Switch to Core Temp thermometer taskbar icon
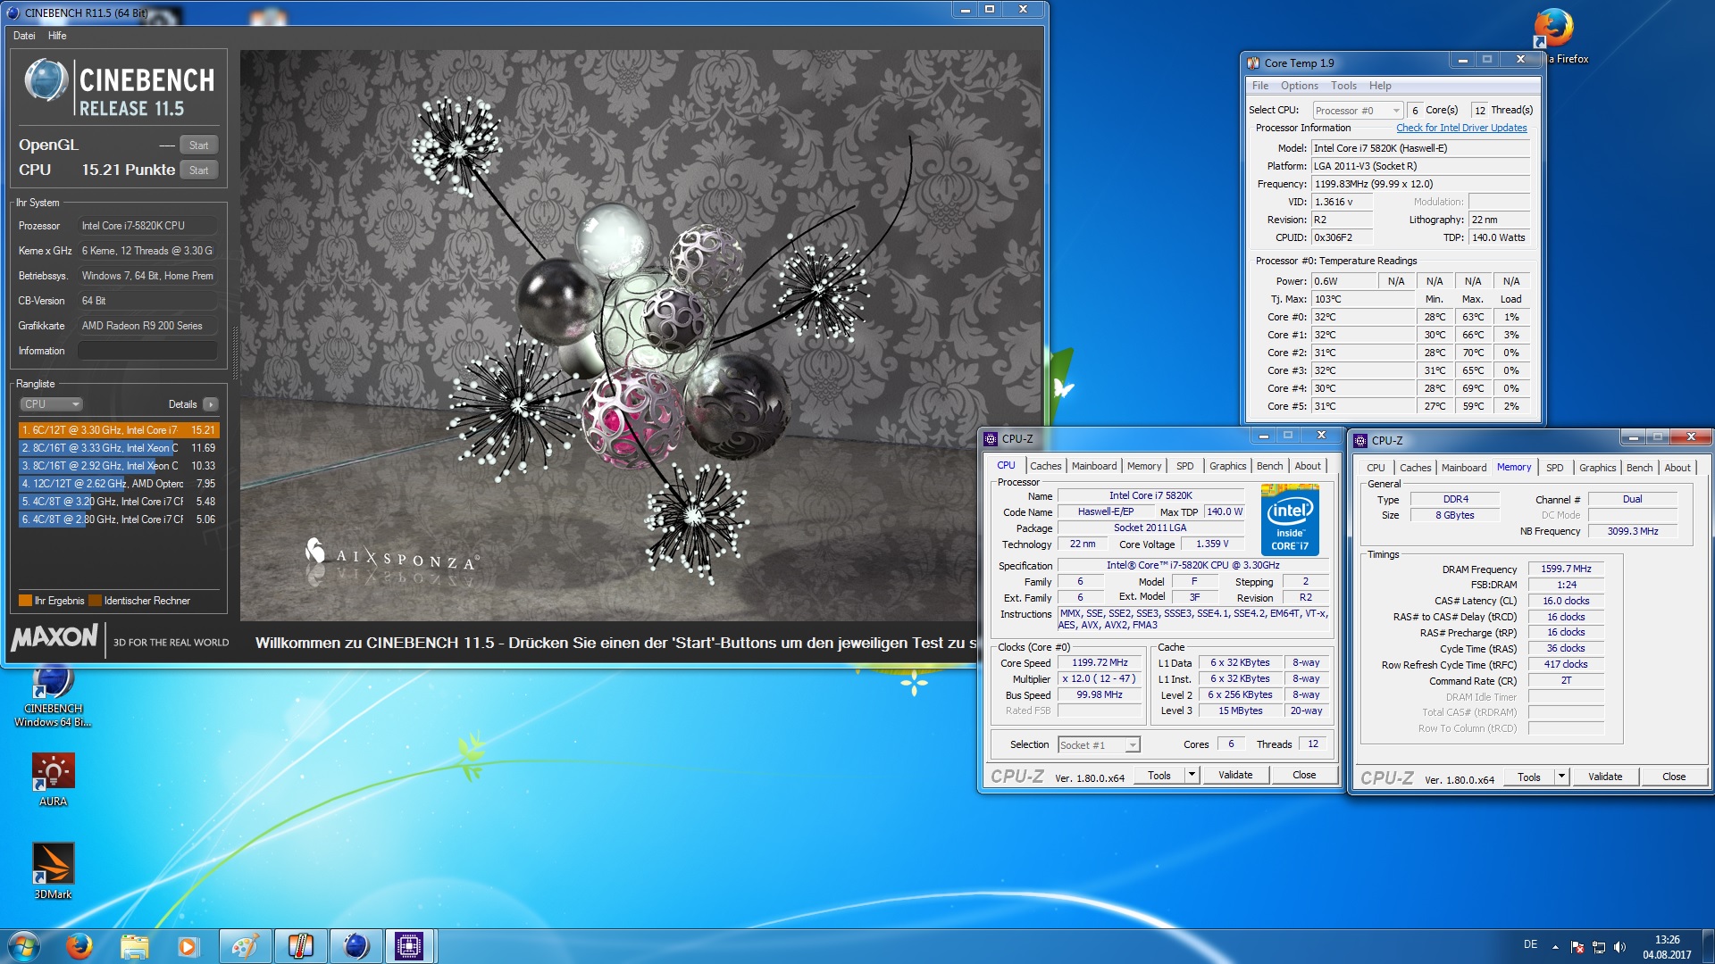 (300, 946)
